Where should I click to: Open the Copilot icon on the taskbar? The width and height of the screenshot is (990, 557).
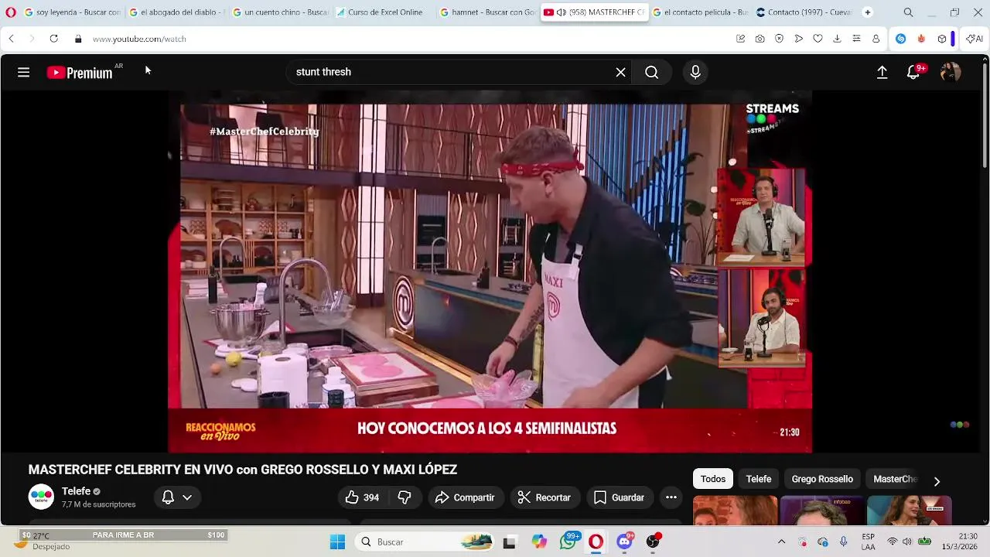point(539,542)
